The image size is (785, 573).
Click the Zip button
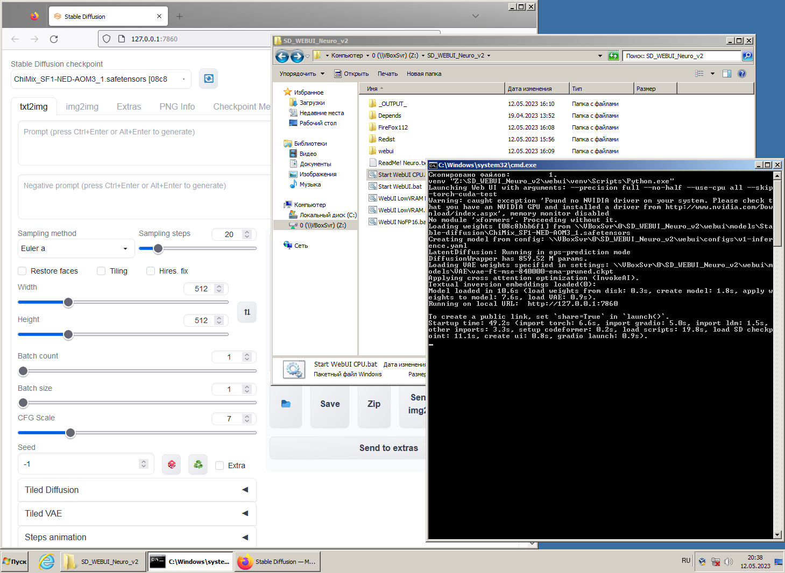374,404
